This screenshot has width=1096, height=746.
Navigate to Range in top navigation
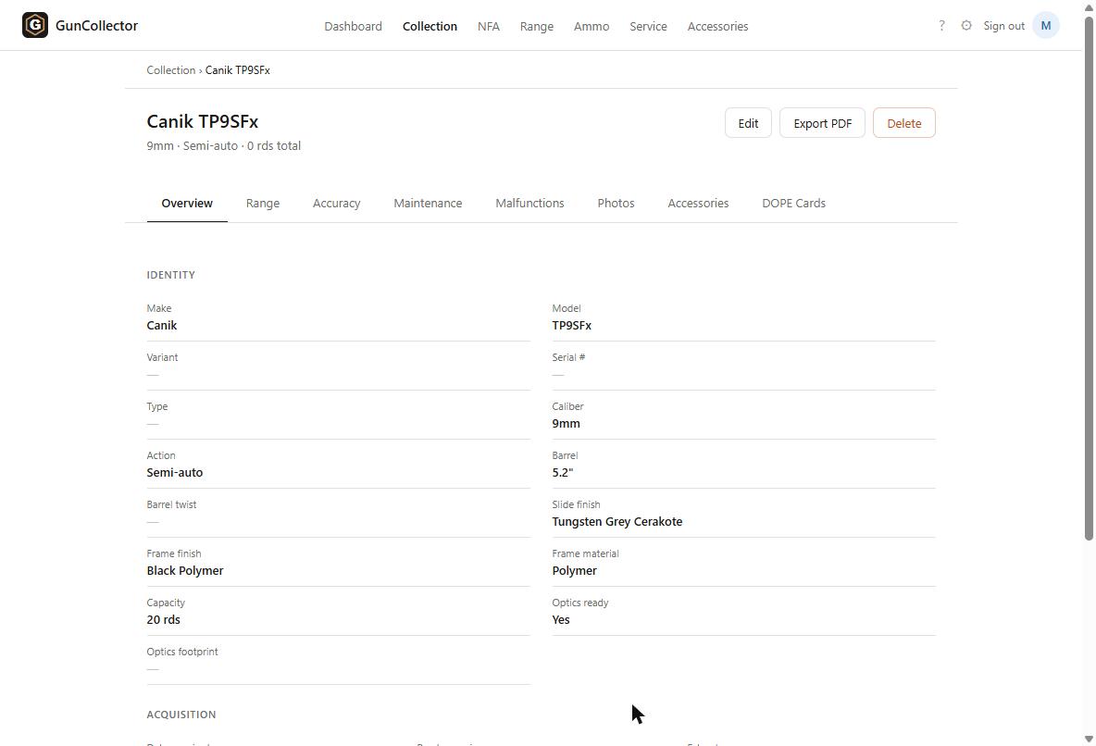537,26
